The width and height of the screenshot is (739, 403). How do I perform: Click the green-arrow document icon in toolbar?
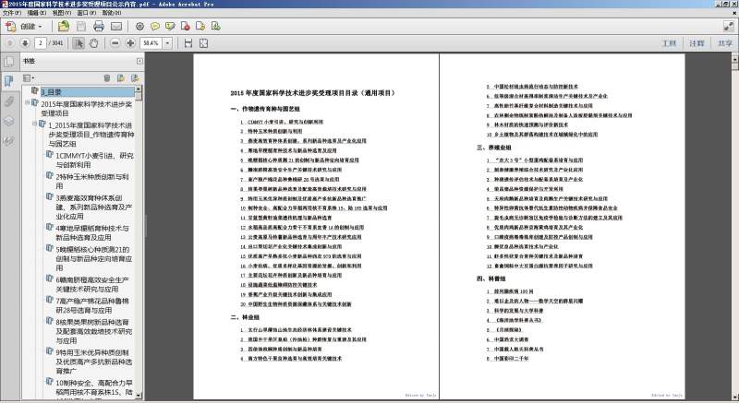click(215, 27)
